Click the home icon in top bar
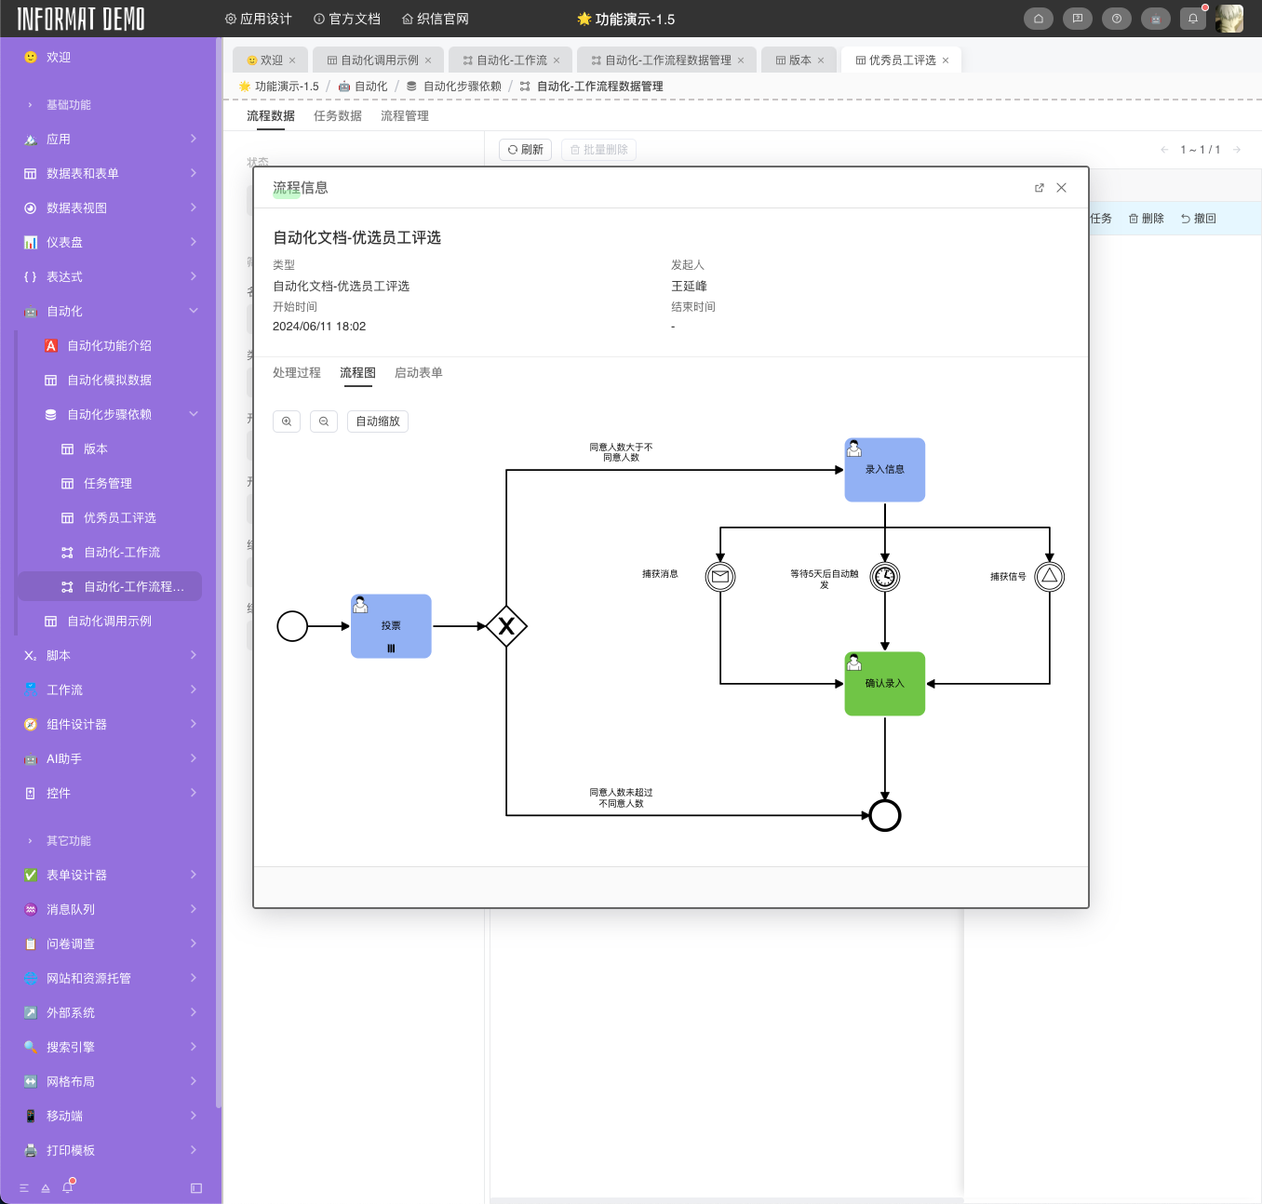This screenshot has height=1204, width=1262. pyautogui.click(x=1039, y=19)
